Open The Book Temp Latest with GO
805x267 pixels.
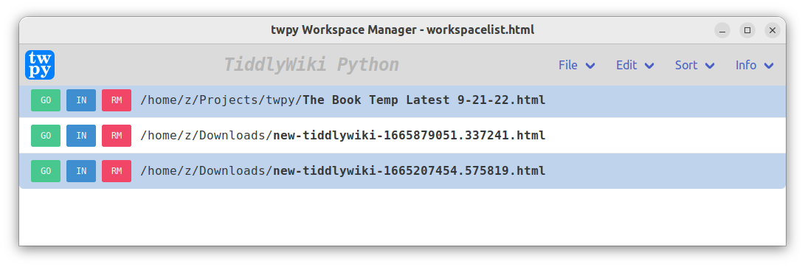click(46, 100)
